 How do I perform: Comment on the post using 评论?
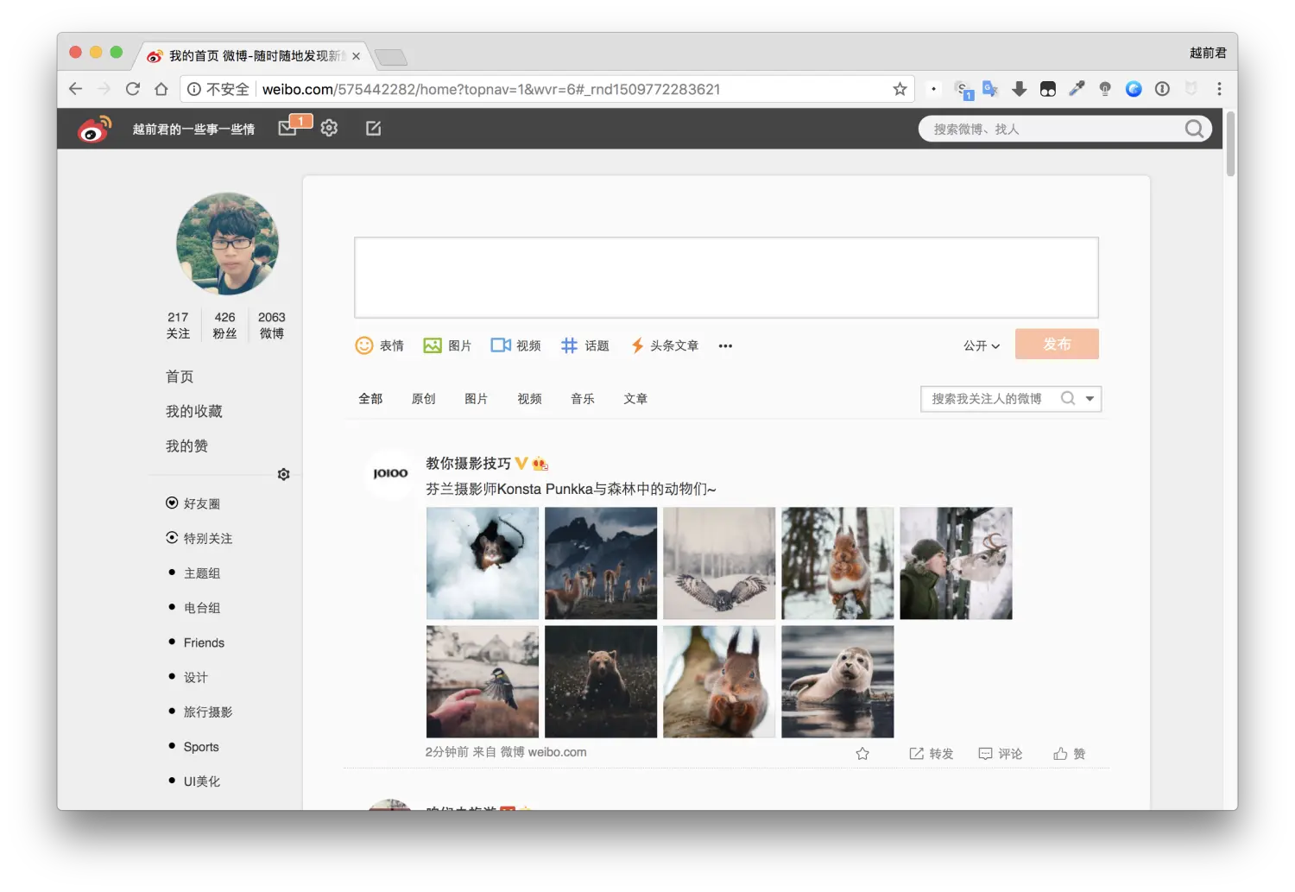[1000, 754]
